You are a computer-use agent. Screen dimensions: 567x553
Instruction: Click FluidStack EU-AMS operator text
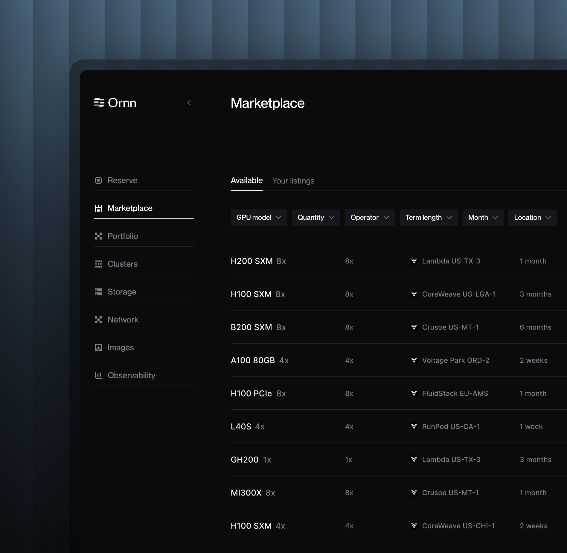click(455, 393)
